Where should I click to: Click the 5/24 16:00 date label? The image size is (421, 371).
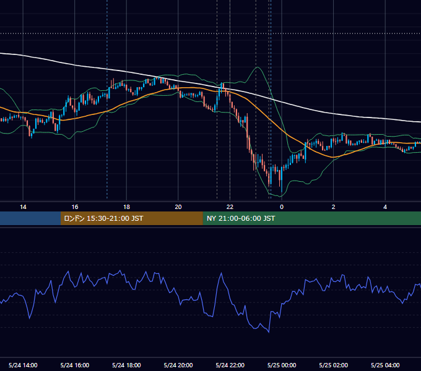[x=75, y=365]
